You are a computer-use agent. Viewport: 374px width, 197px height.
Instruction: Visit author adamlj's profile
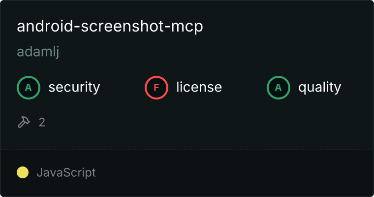pyautogui.click(x=38, y=52)
